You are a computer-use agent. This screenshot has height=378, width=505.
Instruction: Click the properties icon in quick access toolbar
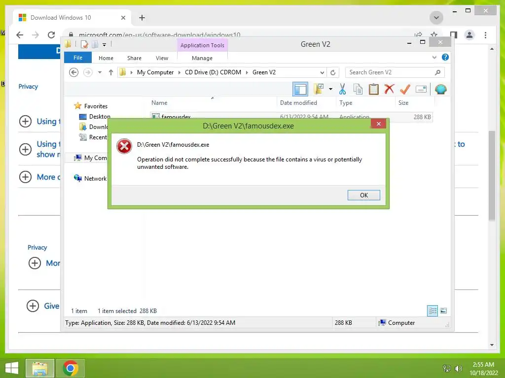click(x=84, y=44)
